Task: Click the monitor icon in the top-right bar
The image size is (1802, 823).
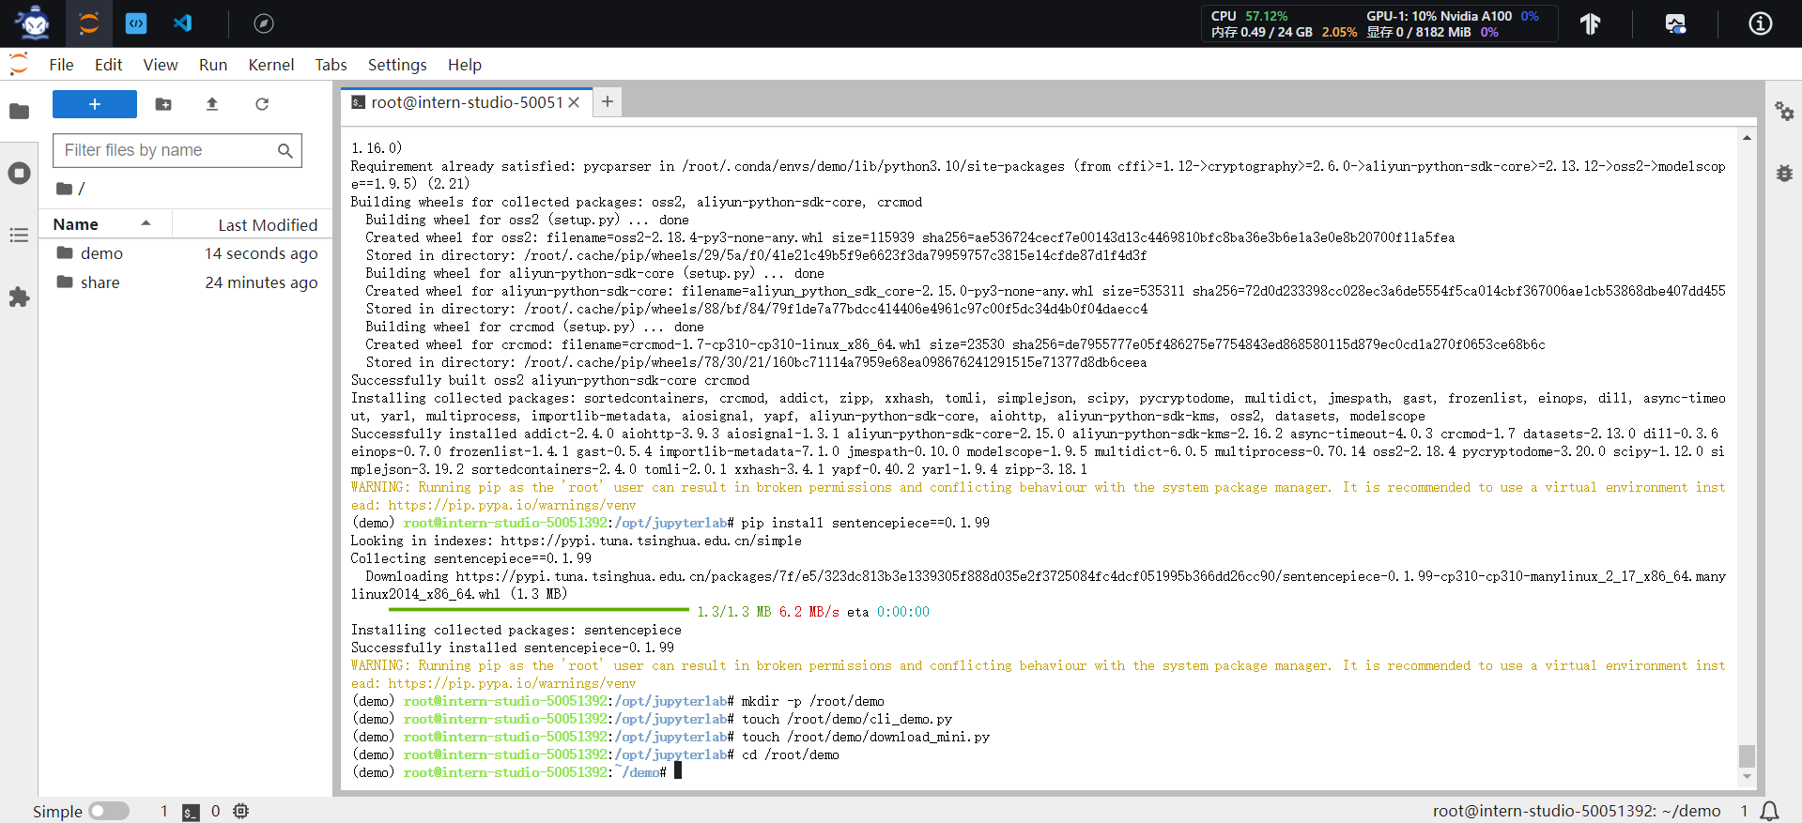Action: [1675, 23]
